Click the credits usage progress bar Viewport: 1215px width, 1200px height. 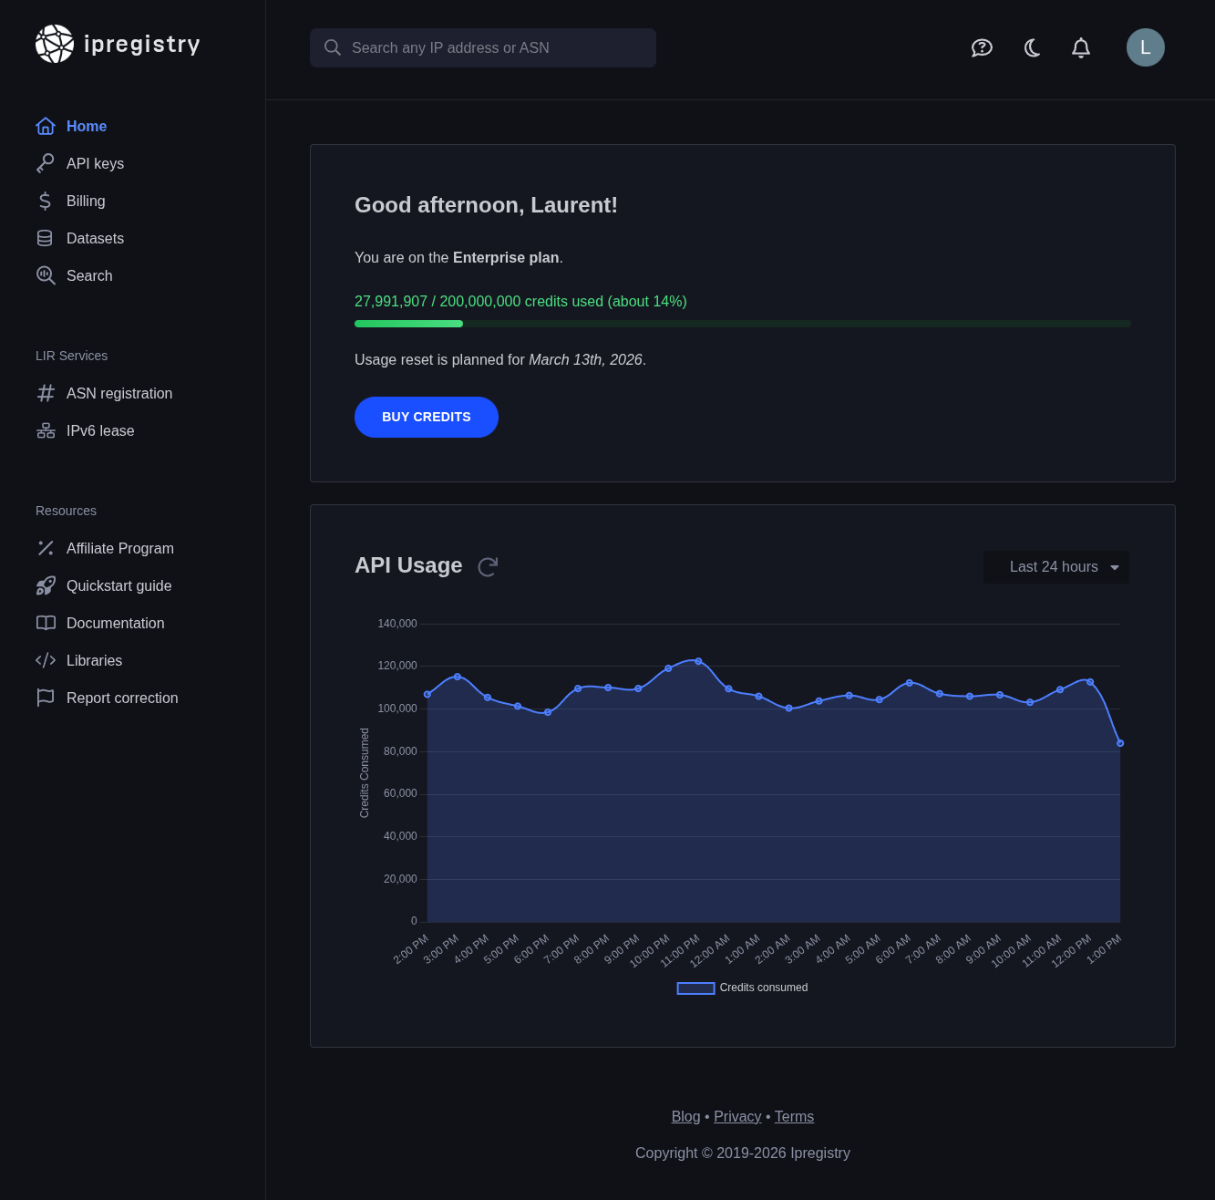[742, 323]
